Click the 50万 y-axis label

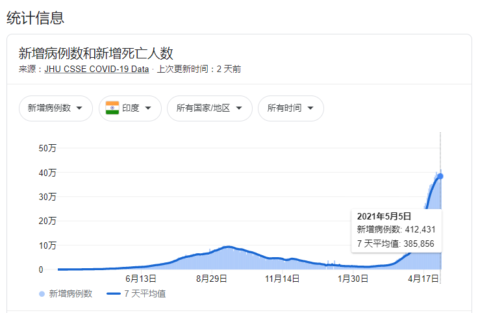tap(47, 148)
